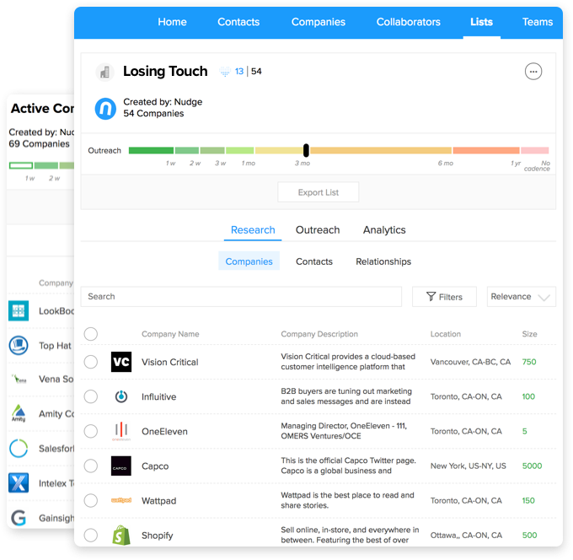Open the three-dot options menu icon
The height and width of the screenshot is (560, 573).
[x=533, y=72]
